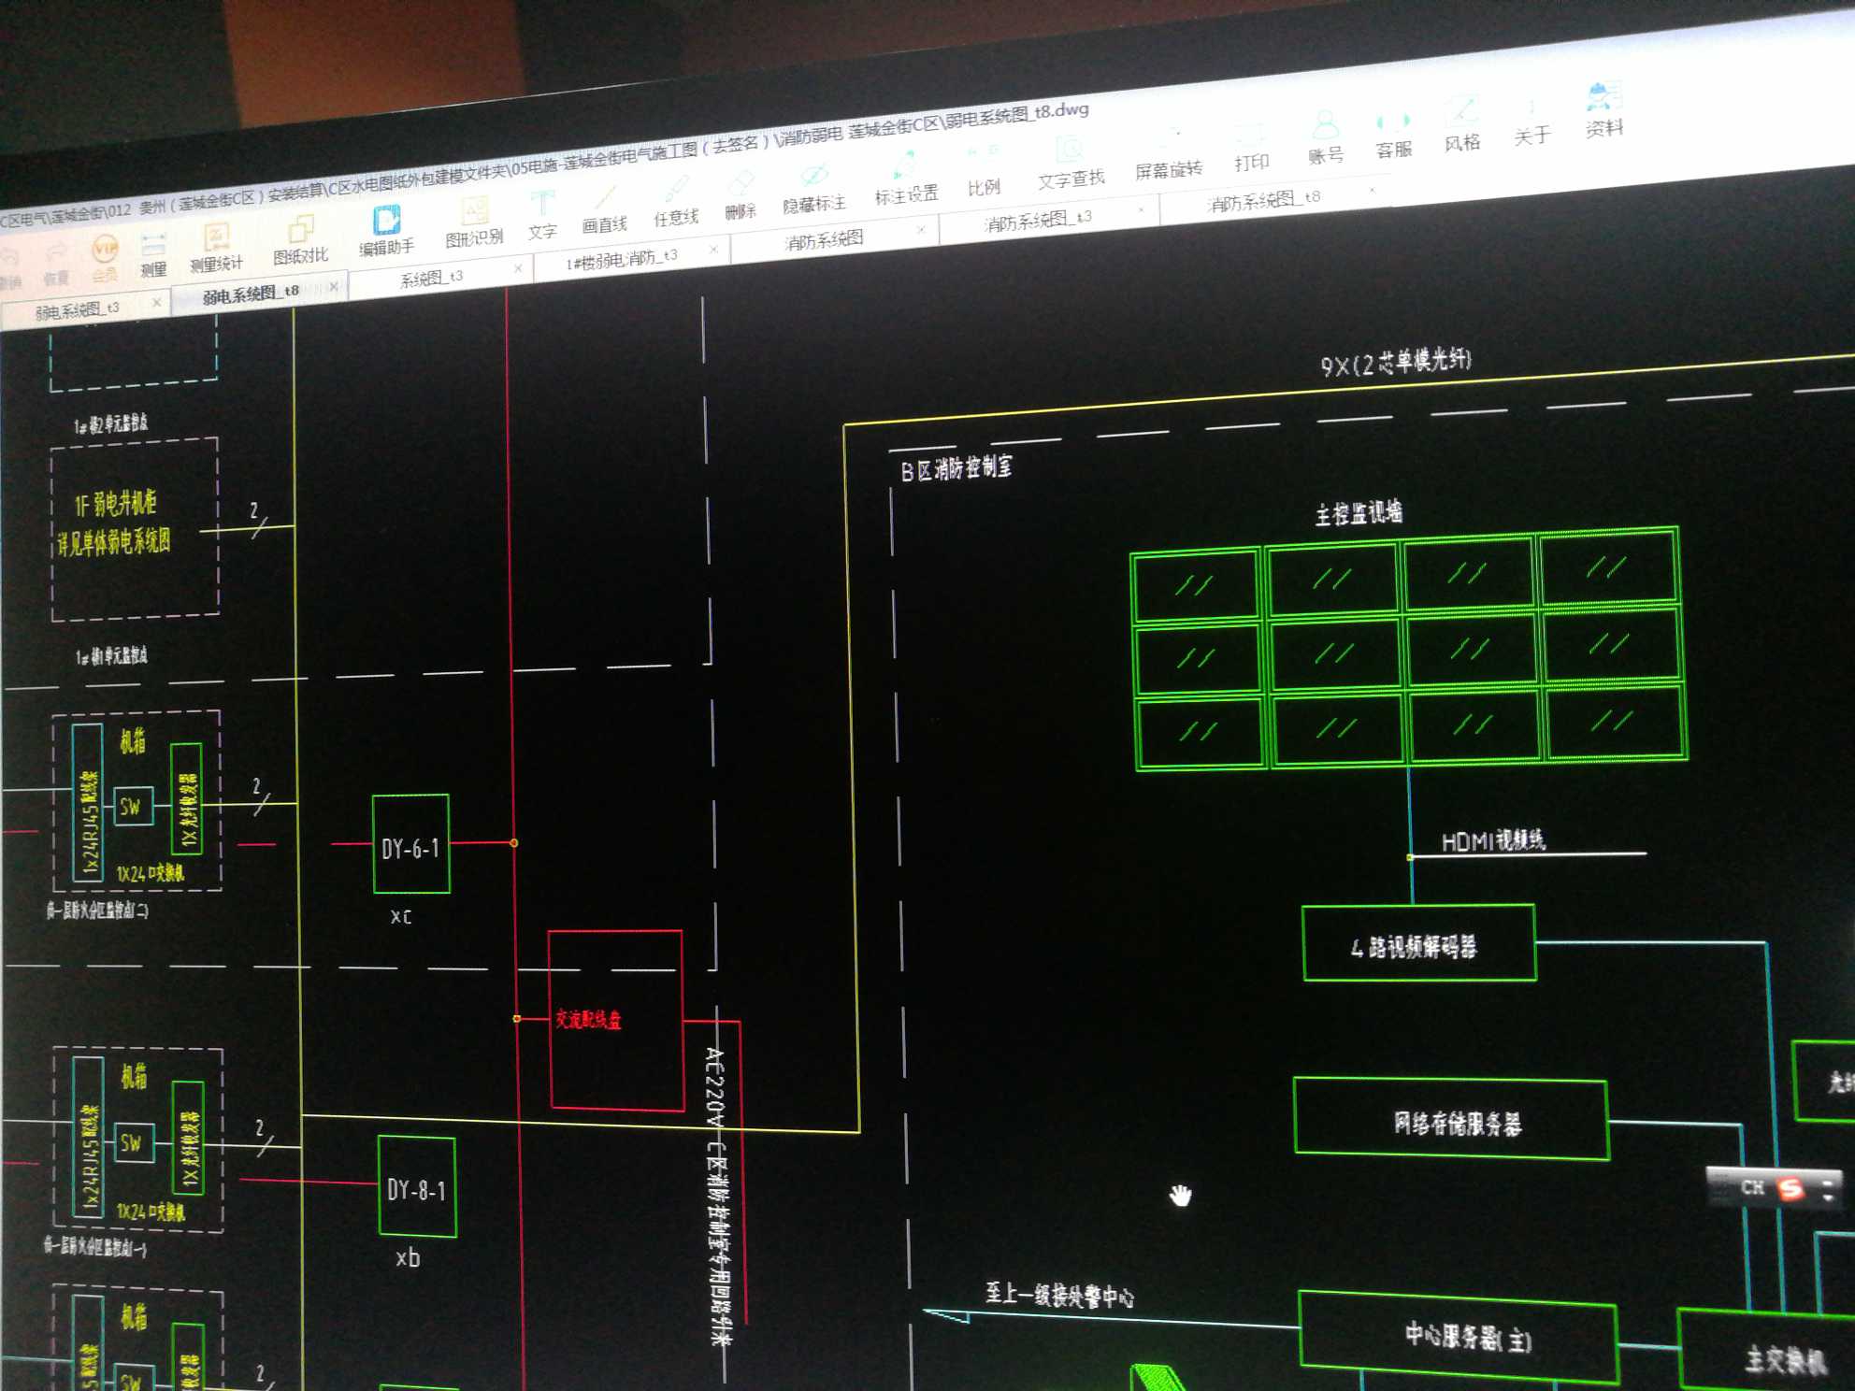Close the 弱电系统图_t3 tab

156,302
